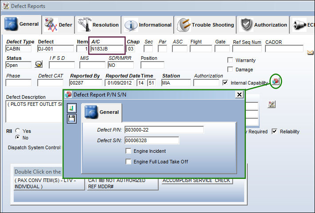Click the I F S D field
This screenshot has height=213, width=315.
[62, 65]
